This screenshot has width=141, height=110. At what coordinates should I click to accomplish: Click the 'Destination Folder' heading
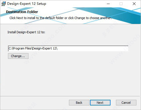pyautogui.click(x=22, y=12)
